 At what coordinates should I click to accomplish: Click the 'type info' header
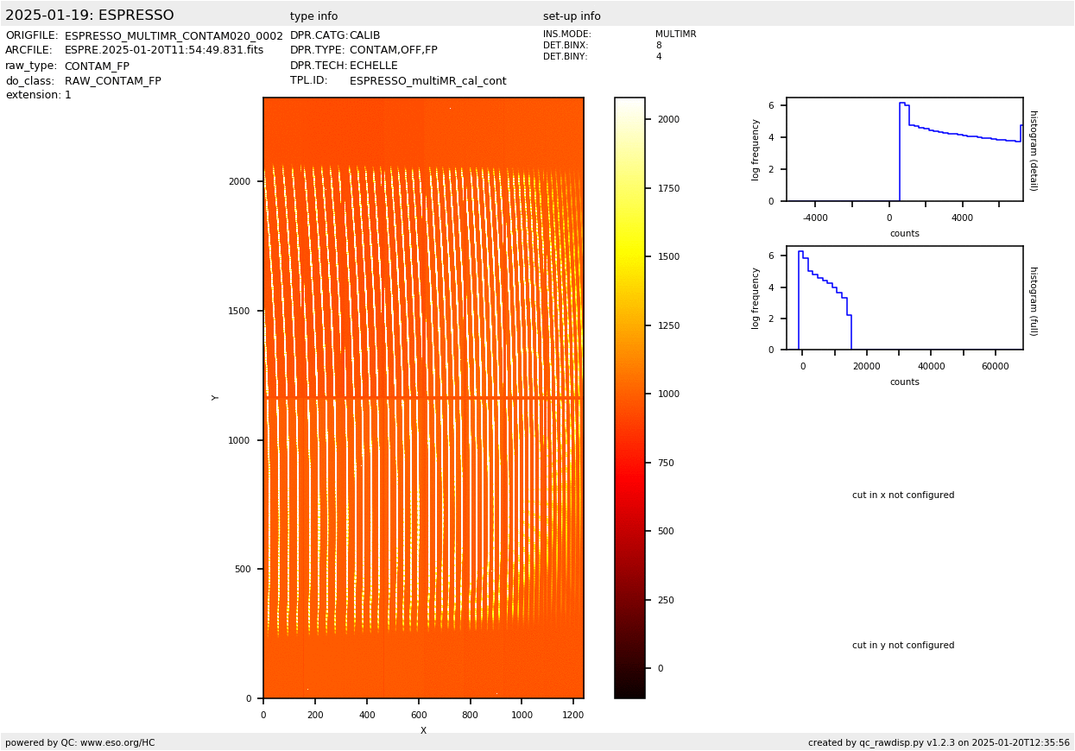pos(313,16)
